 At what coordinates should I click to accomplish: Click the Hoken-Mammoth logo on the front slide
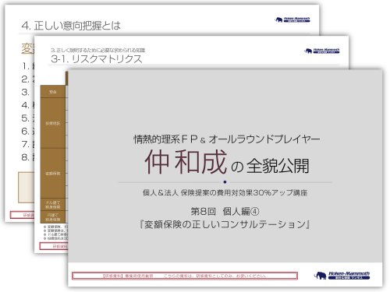[342, 276]
